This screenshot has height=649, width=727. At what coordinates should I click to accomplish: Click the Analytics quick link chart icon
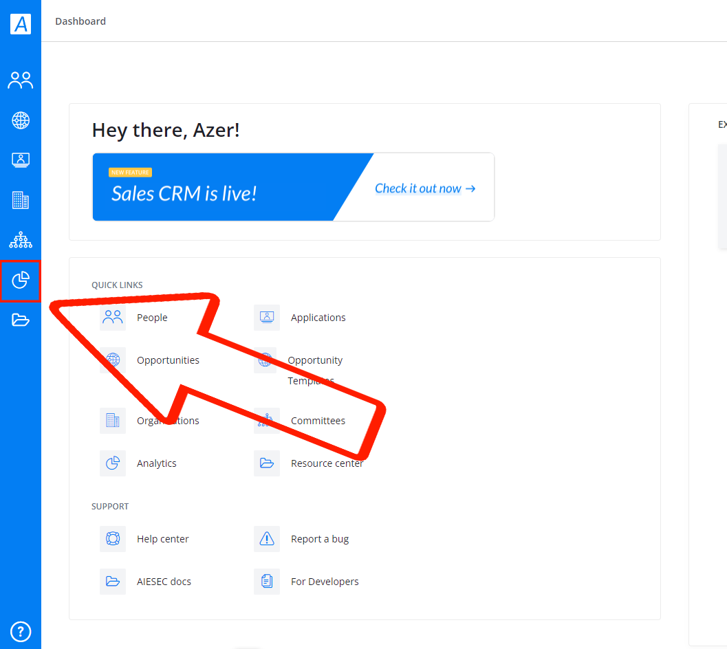coord(113,463)
